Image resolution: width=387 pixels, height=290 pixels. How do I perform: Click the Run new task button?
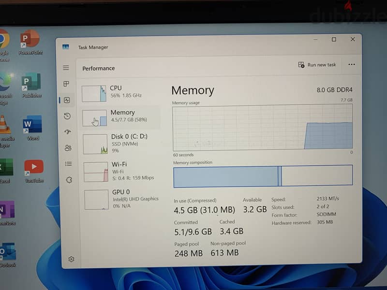[x=317, y=65]
